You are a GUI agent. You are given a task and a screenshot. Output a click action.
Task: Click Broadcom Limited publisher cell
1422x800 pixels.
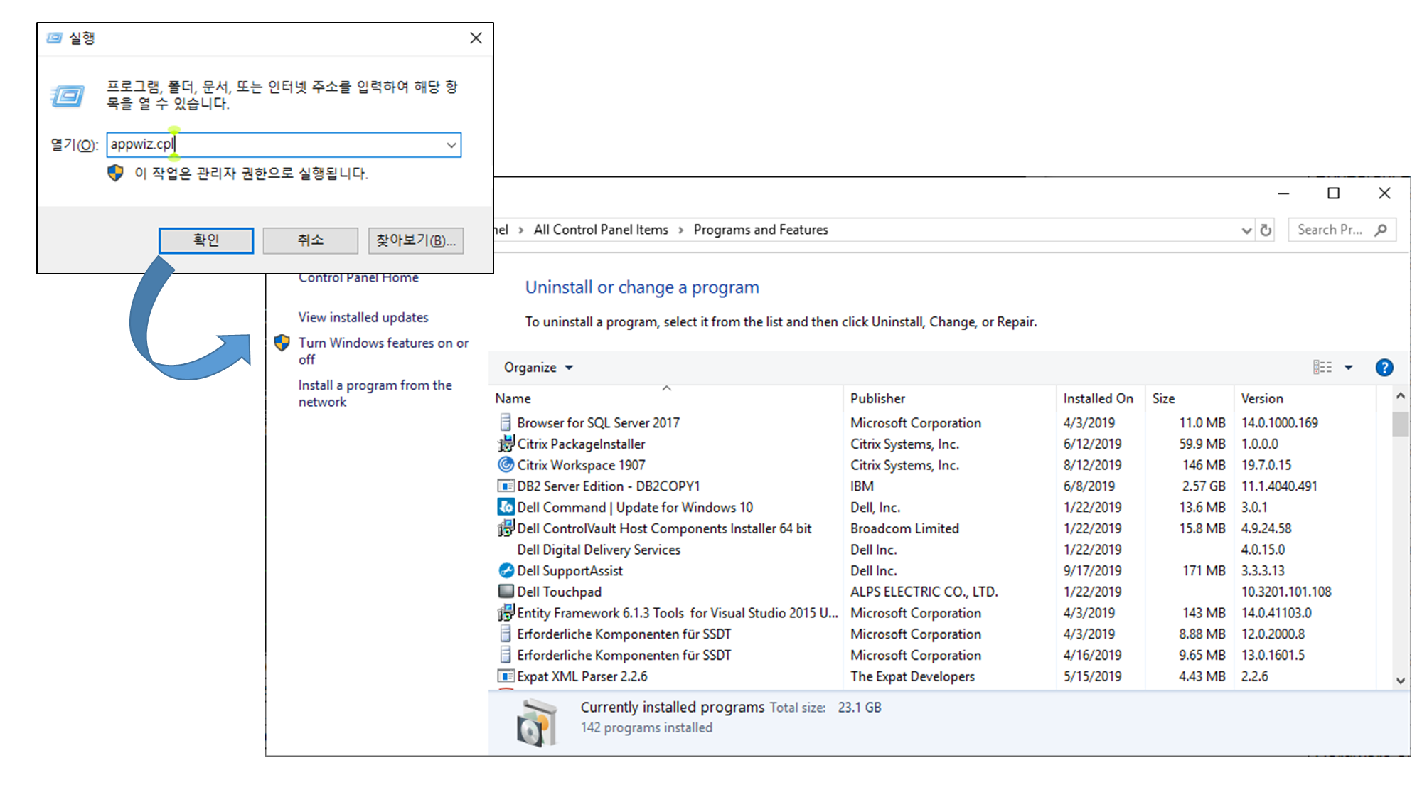[904, 528]
